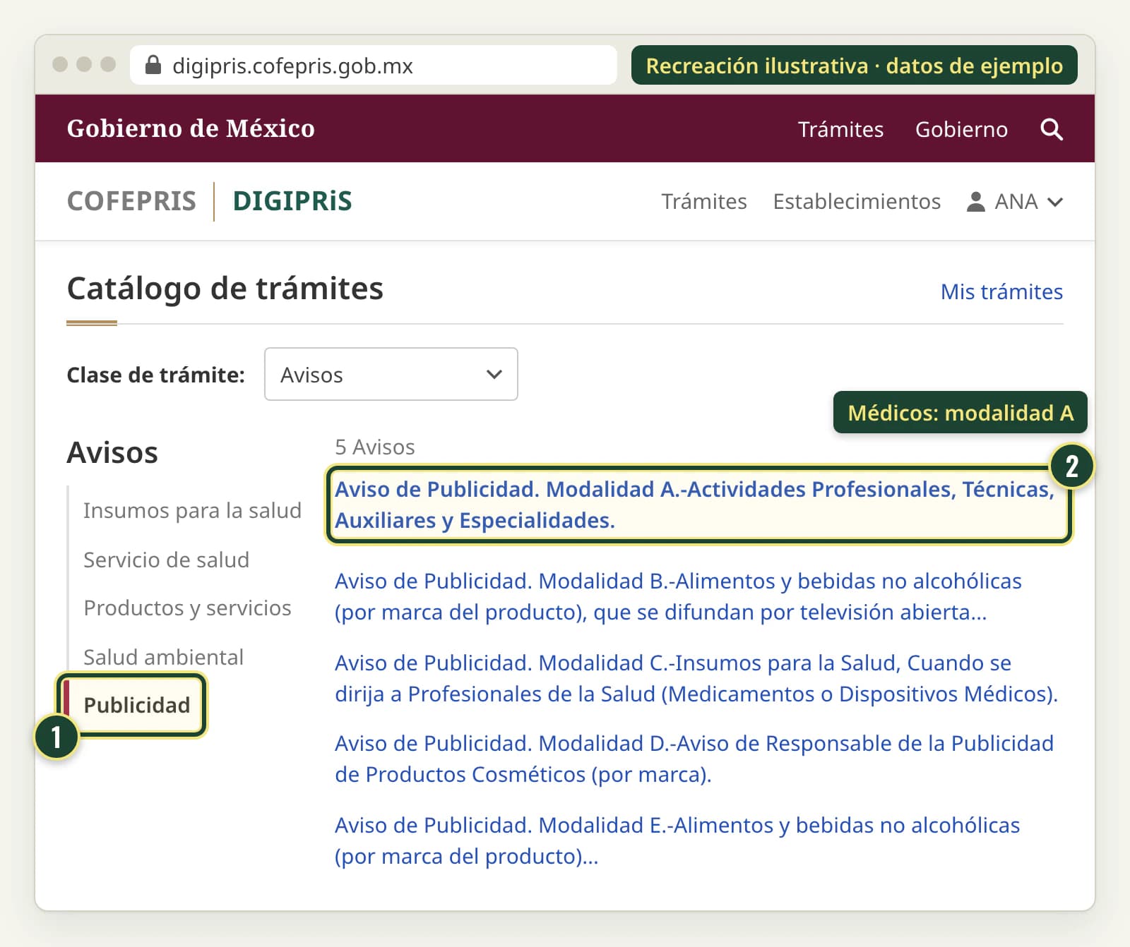The width and height of the screenshot is (1130, 947).
Task: Open Aviso de Publicidad Modalidad C
Action: coord(696,678)
